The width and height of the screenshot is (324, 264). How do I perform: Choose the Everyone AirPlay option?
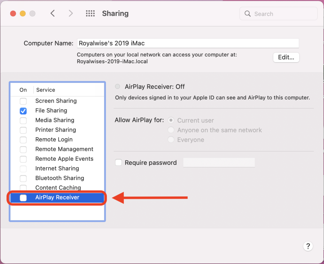171,140
